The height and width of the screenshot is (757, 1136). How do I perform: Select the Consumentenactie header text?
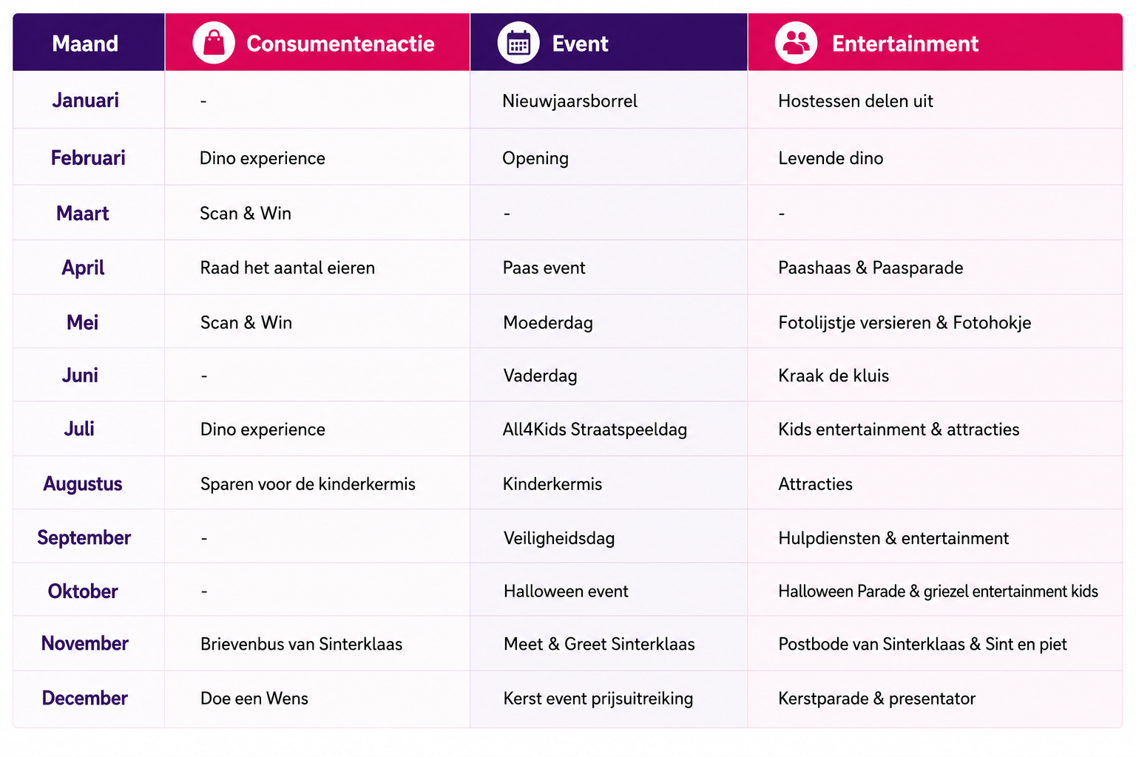coord(340,44)
